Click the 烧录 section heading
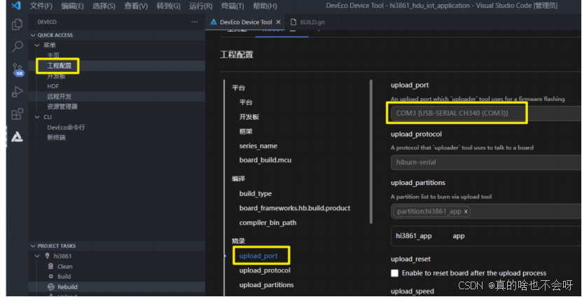Viewport: 582px width, 297px height. tap(239, 241)
